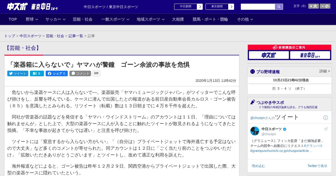The image size is (336, 176).
Task: Expand the 一般スポーツ dropdown chevron
Action: [x=128, y=19]
